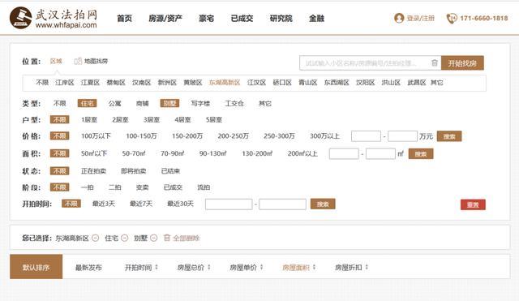Screen dimensions: 519x301
Task: Click 开始找房 search button
Action: click(462, 63)
